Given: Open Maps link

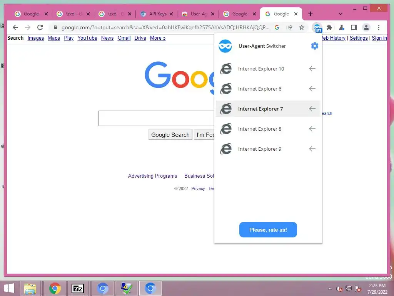Looking at the screenshot, I should click(x=54, y=38).
